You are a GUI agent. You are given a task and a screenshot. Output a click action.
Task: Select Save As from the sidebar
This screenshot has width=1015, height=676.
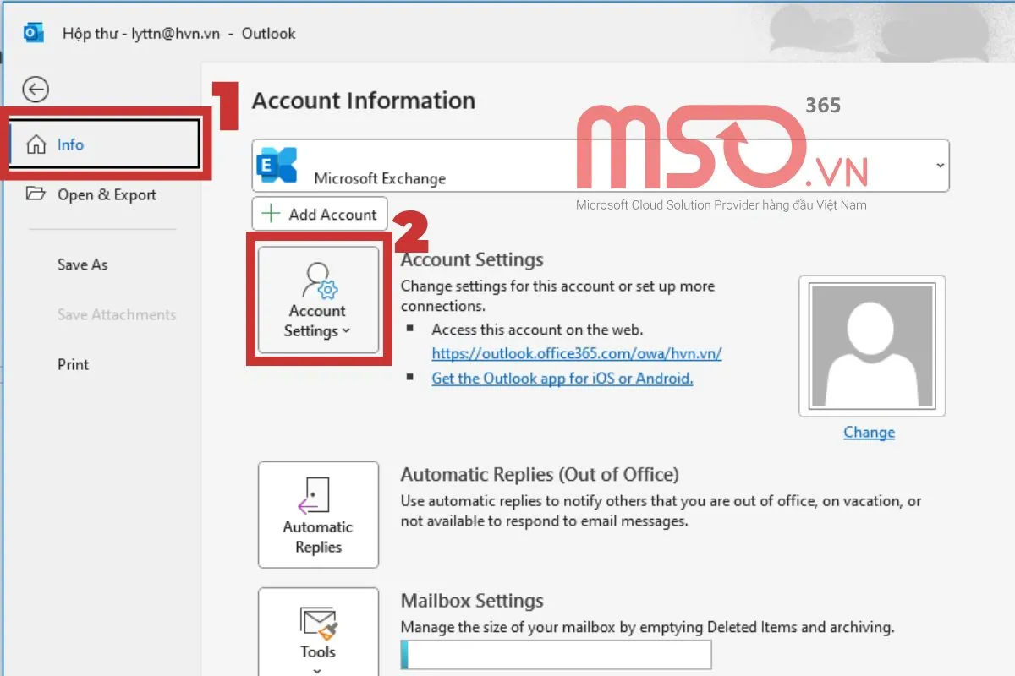click(82, 264)
